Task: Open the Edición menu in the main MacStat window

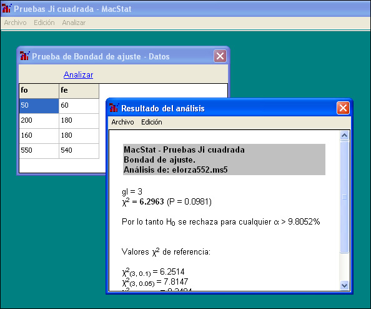Action: coord(44,23)
